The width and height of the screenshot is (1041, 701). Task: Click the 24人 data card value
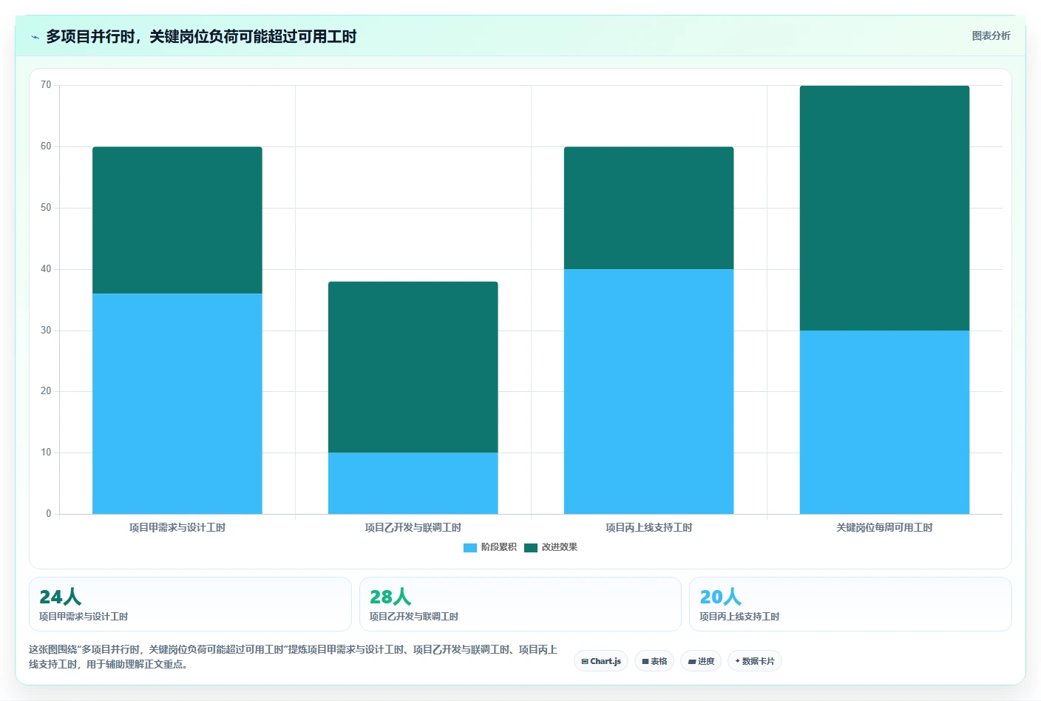coord(61,597)
